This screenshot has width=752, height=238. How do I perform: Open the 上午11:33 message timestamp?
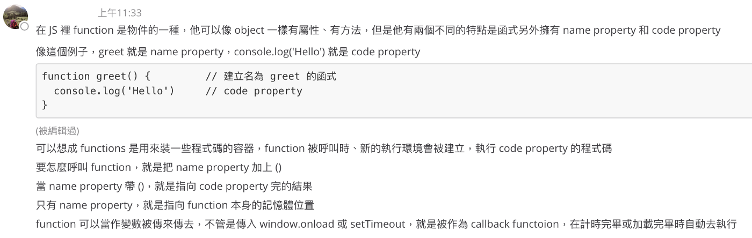click(120, 13)
